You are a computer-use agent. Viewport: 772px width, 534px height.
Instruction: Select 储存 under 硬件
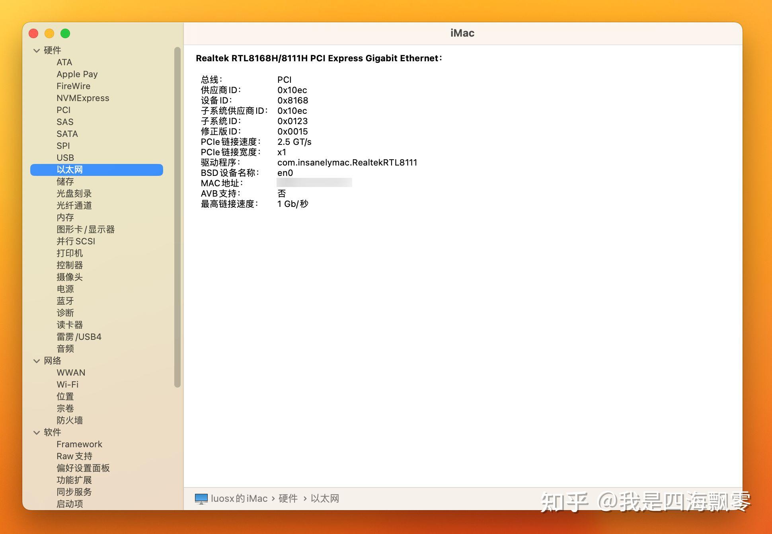click(65, 181)
